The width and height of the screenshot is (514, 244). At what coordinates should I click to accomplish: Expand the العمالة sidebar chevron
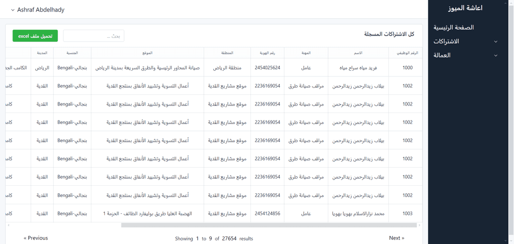(495, 55)
